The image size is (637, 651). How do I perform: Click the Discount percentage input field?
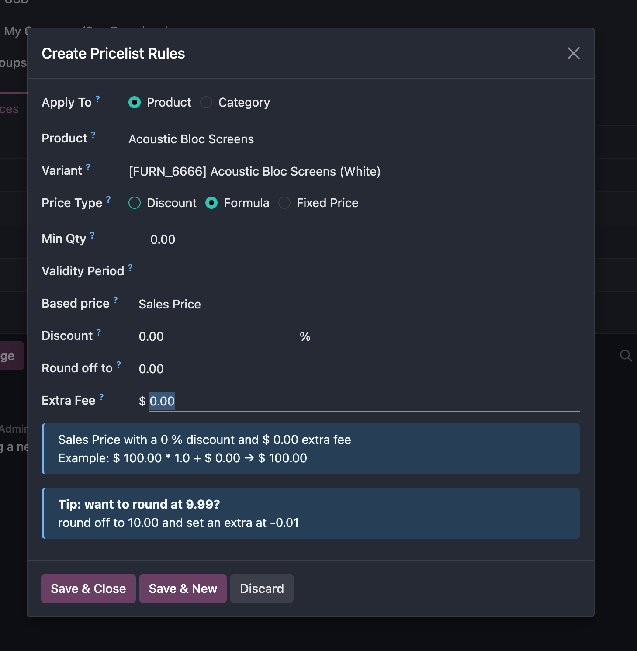214,336
